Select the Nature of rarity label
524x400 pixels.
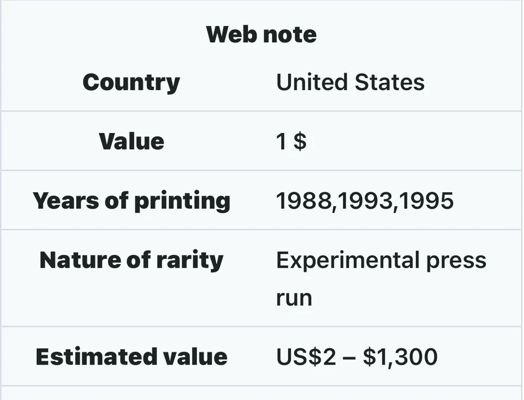132,260
